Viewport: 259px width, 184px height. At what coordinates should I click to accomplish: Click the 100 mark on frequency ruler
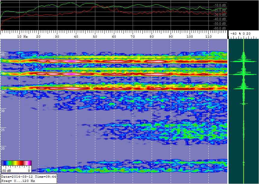click(x=190, y=36)
